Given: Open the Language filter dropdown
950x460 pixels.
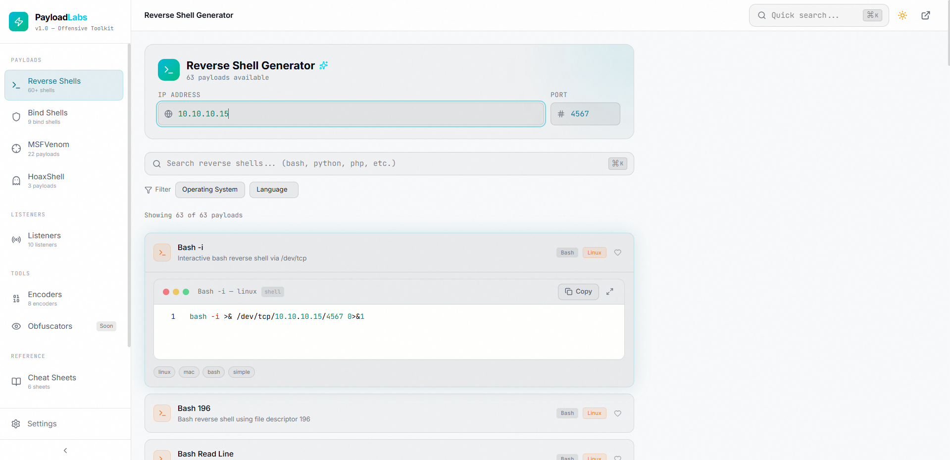Looking at the screenshot, I should (x=274, y=190).
